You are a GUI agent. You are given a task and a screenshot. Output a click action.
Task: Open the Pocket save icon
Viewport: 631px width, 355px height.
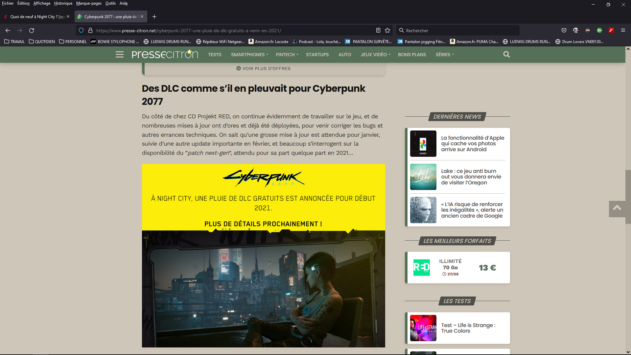(x=564, y=31)
